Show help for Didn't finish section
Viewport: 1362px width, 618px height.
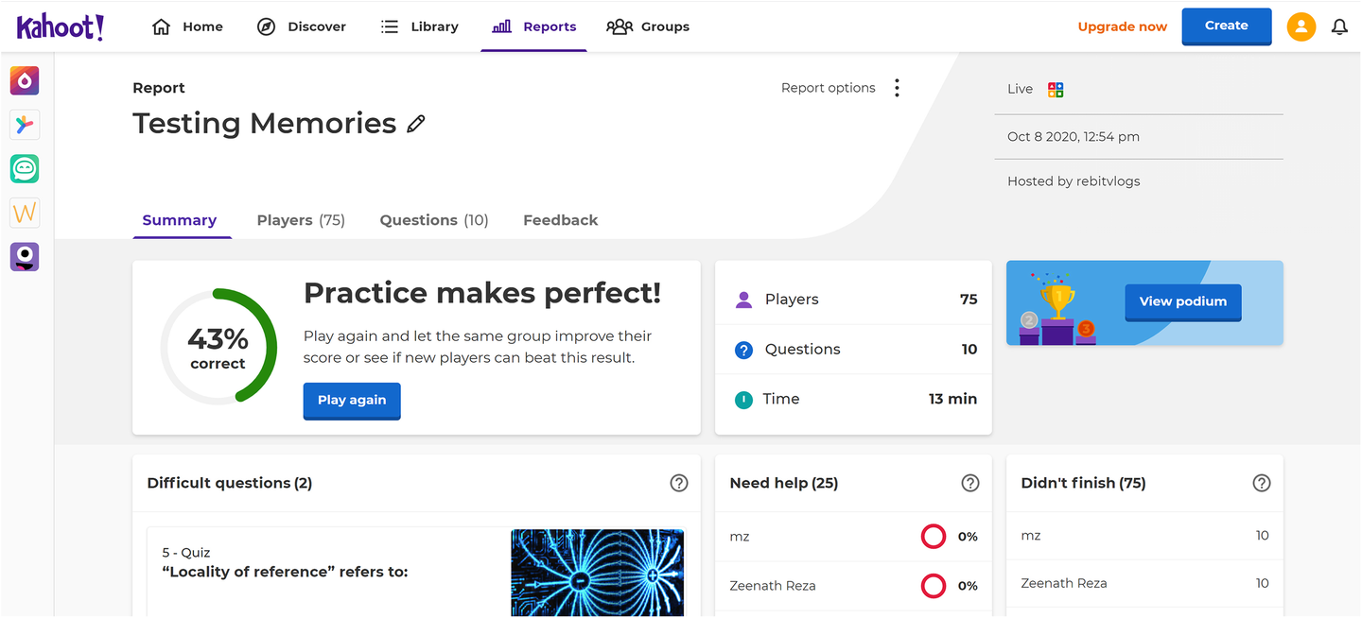click(1261, 483)
